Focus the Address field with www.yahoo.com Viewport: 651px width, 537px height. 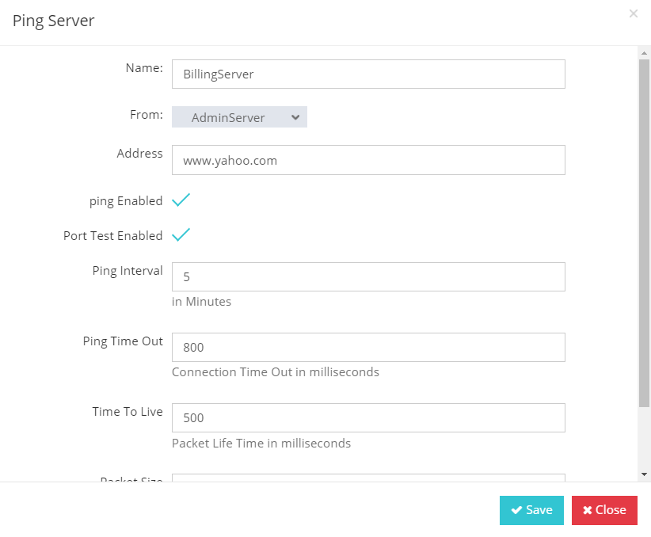pos(368,160)
